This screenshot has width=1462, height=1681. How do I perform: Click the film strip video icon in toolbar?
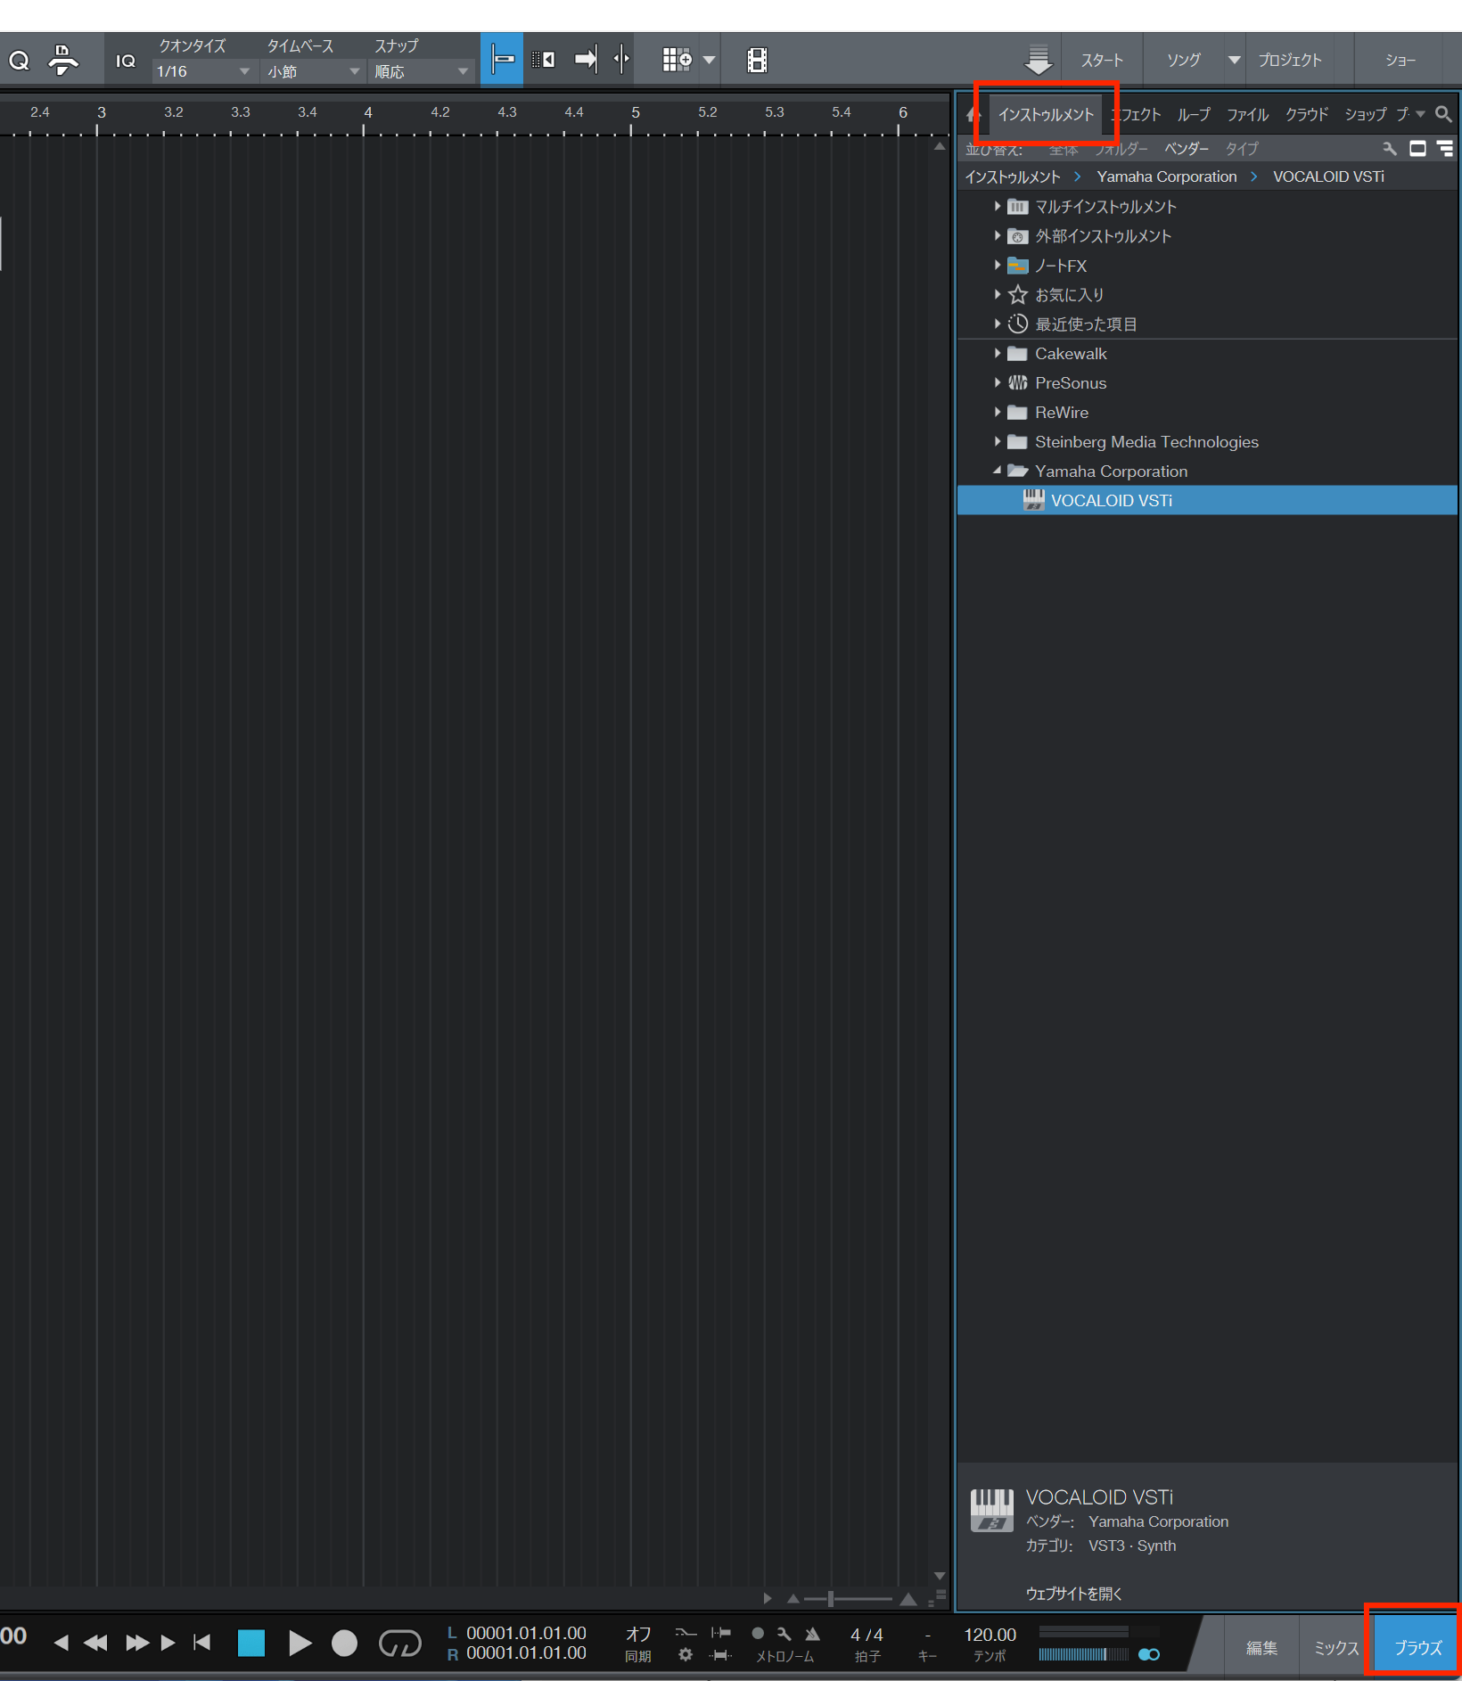coord(757,59)
